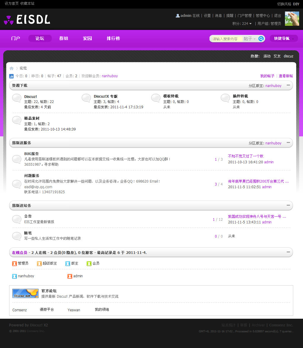Open the 排行榜 nav tab
This screenshot has height=348, width=303.
[113, 38]
